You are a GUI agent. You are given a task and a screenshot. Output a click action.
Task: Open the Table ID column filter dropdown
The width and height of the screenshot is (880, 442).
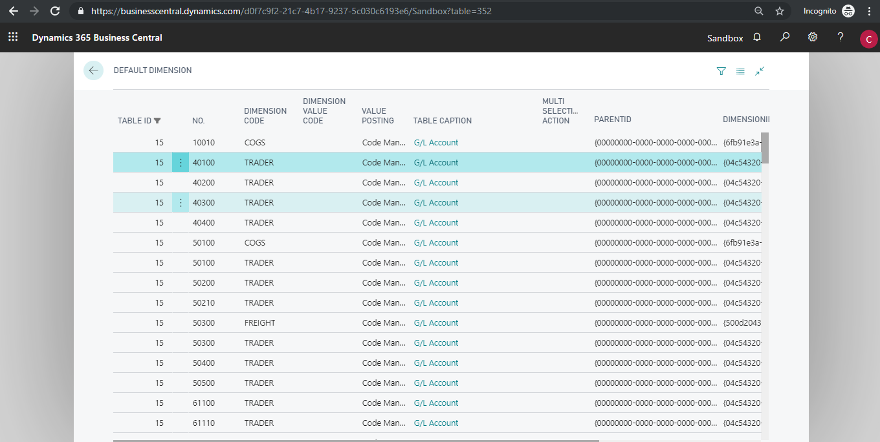pyautogui.click(x=157, y=121)
